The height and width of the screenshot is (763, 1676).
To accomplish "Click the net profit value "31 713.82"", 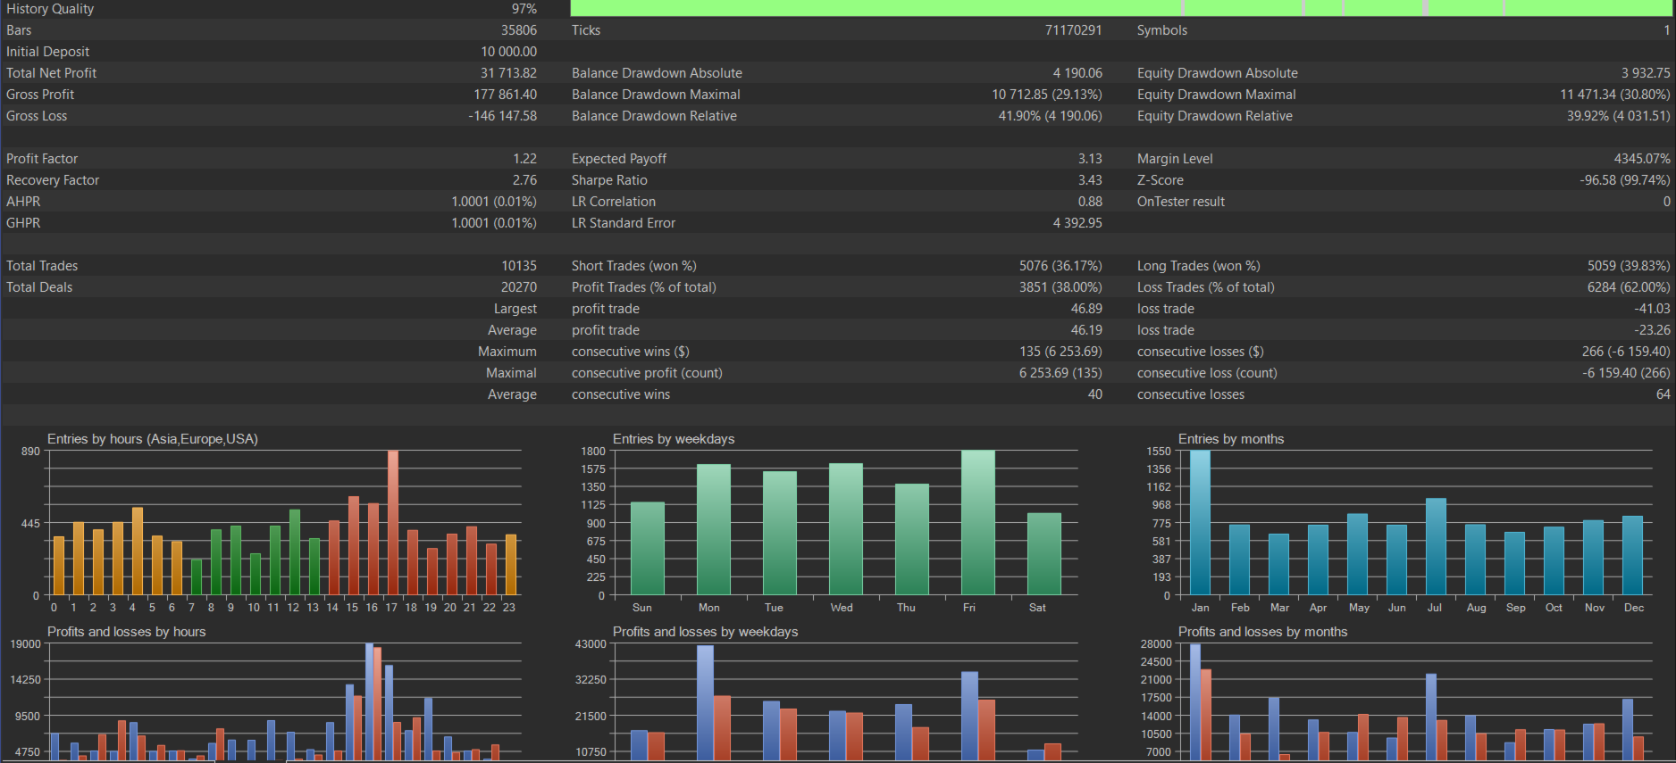I will 509,73.
